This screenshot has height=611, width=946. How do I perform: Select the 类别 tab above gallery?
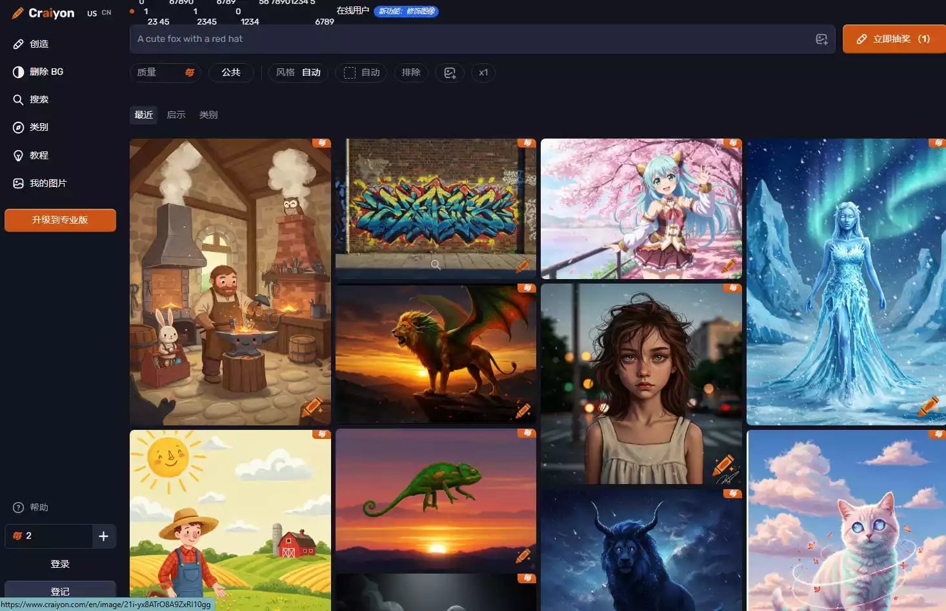coord(208,115)
